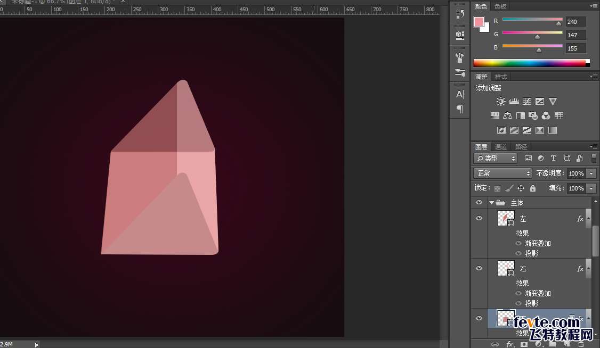Add a Threshold adjustment layer
The image size is (600, 348).
[x=527, y=130]
